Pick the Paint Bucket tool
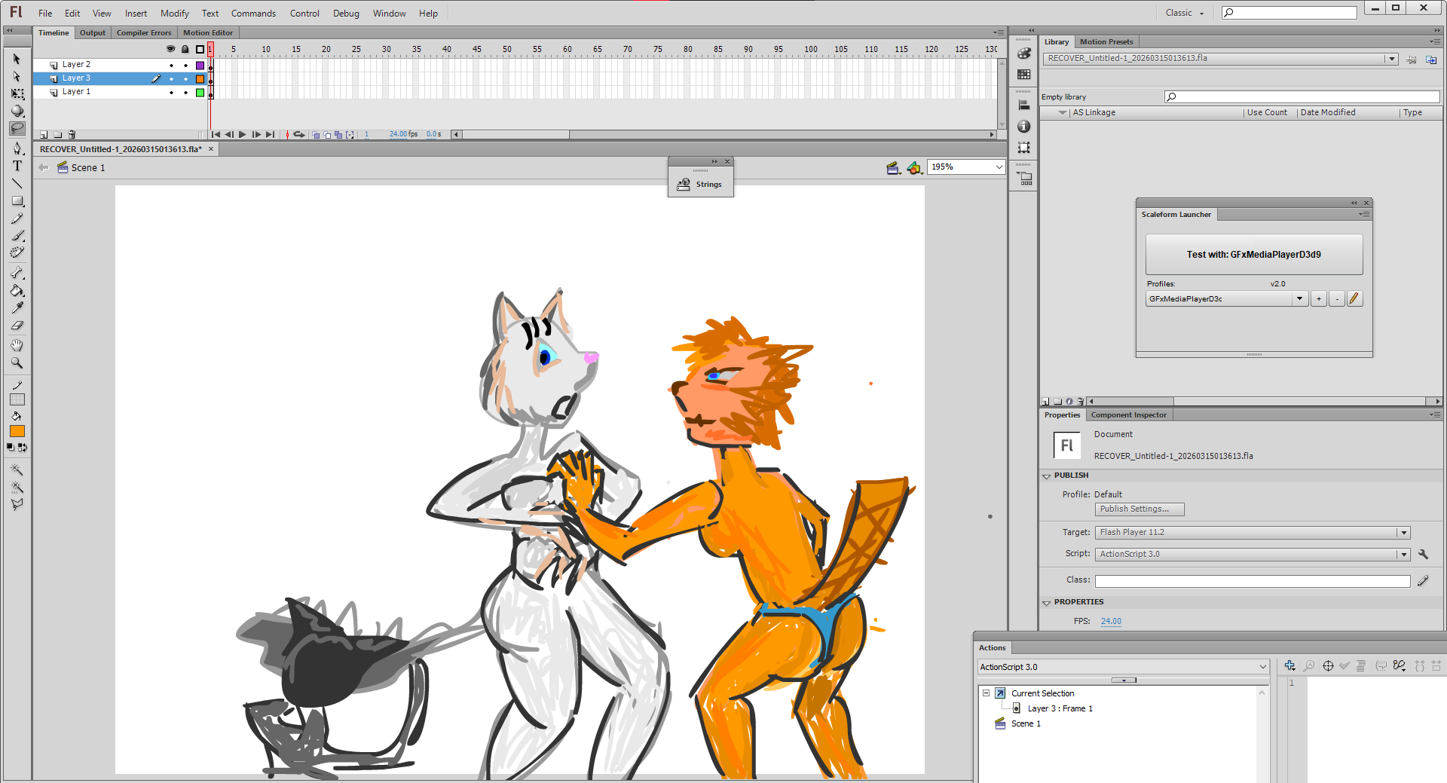This screenshot has height=783, width=1447. point(17,291)
